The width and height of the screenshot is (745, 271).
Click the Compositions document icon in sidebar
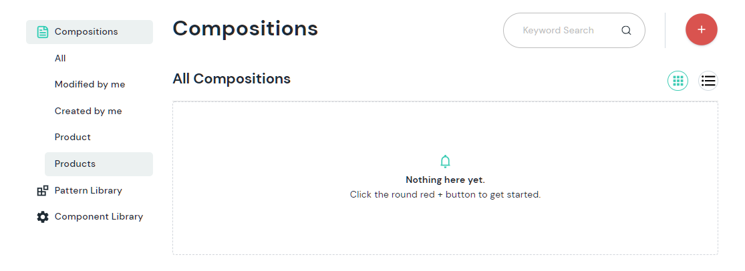pyautogui.click(x=43, y=32)
